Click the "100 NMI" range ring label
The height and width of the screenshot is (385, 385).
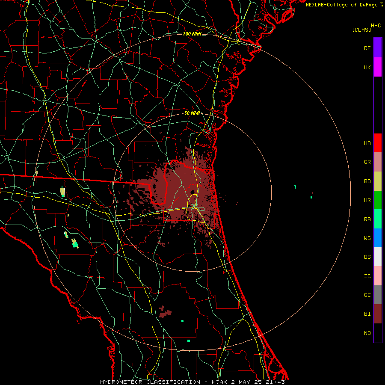(192, 34)
